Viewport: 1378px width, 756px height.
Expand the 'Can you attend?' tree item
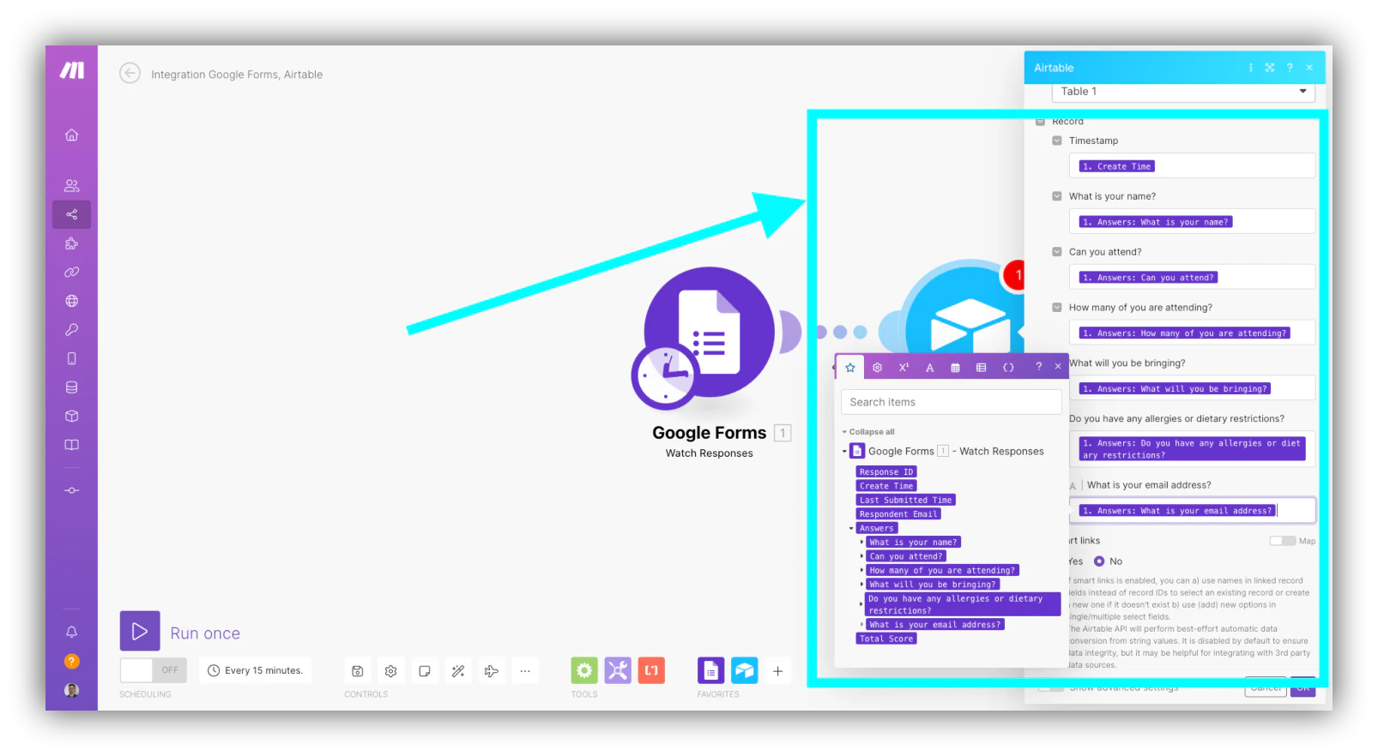[861, 556]
